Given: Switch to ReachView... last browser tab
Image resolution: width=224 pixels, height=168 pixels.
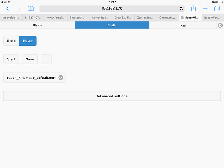Looking at the screenshot, I should 213,18.
